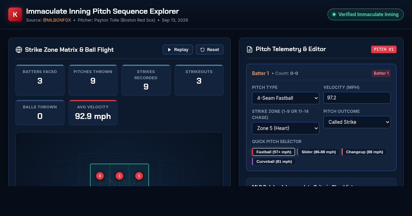This screenshot has width=412, height=216.
Task: Select the Changeup (88 mph) quick pitch
Action: click(x=364, y=152)
